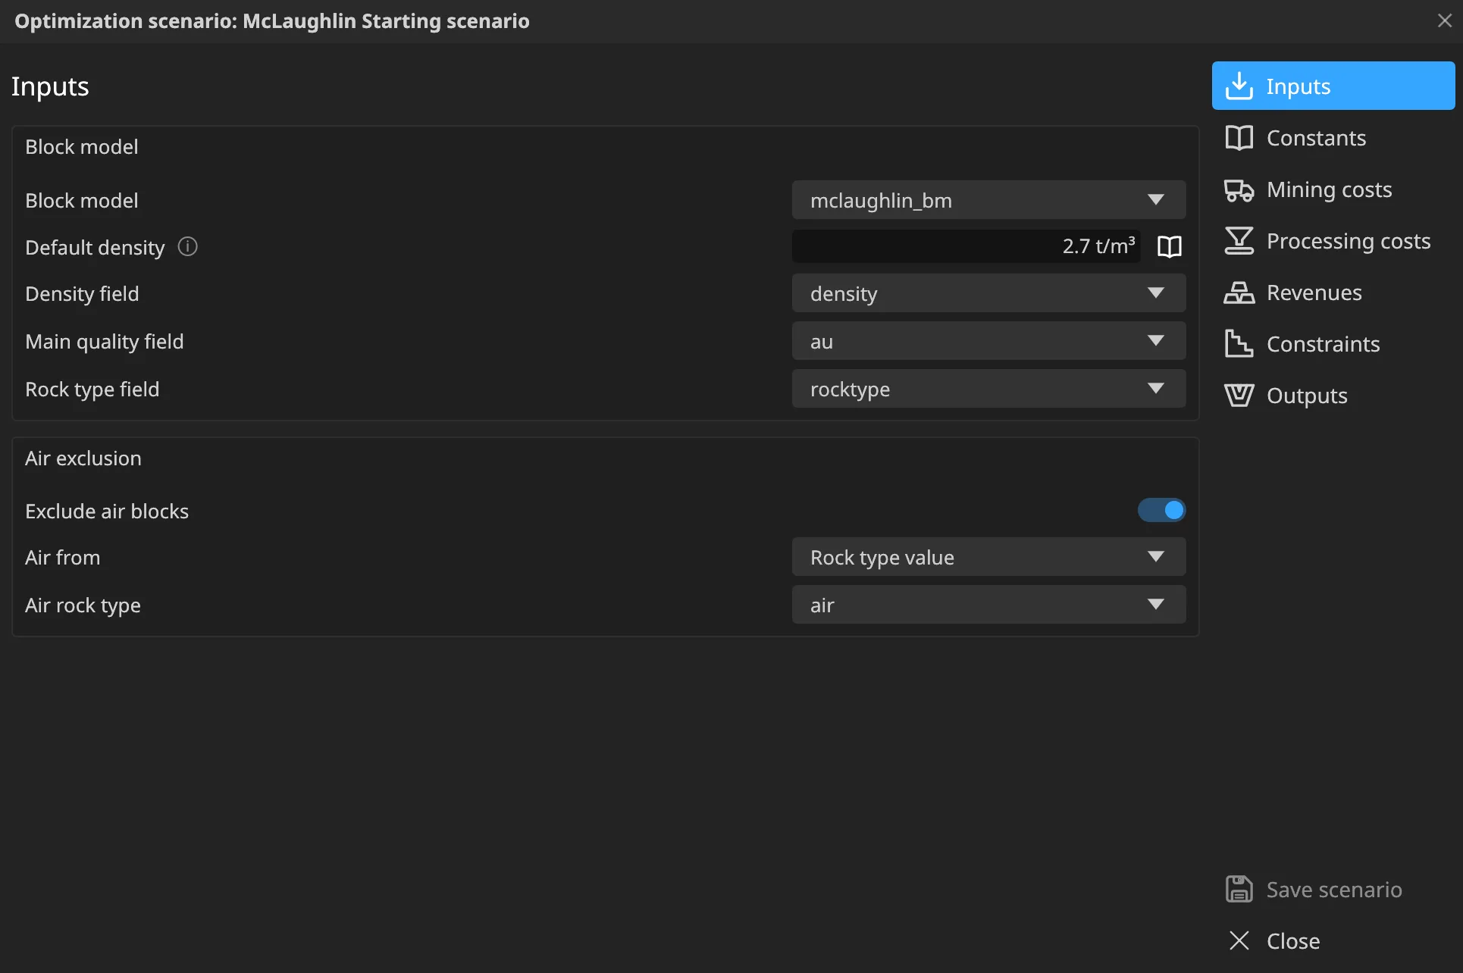The image size is (1463, 973).
Task: Click the Default density value field
Action: coord(966,246)
